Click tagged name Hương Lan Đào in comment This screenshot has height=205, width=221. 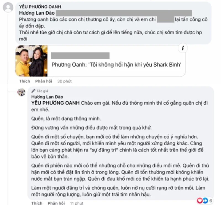[x=37, y=13]
